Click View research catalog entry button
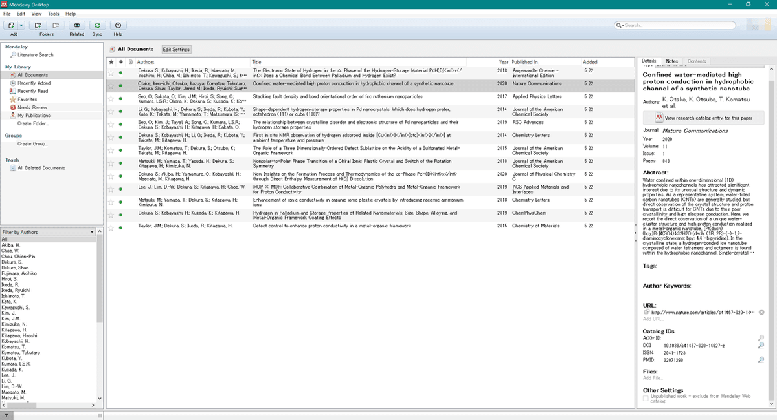Image resolution: width=777 pixels, height=420 pixels. [x=703, y=118]
